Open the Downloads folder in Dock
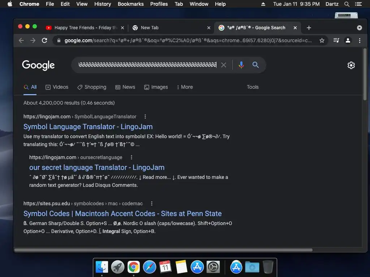This screenshot has height=277, width=370. click(x=252, y=267)
